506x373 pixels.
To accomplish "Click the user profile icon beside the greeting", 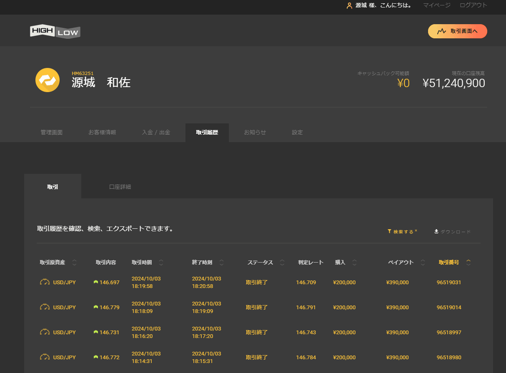I will 349,6.
